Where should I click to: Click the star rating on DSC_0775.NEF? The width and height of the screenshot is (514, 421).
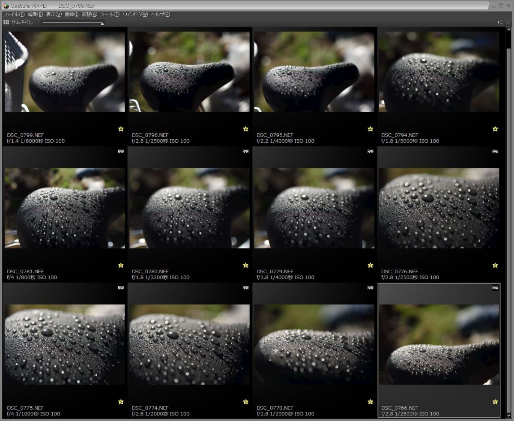pos(121,402)
